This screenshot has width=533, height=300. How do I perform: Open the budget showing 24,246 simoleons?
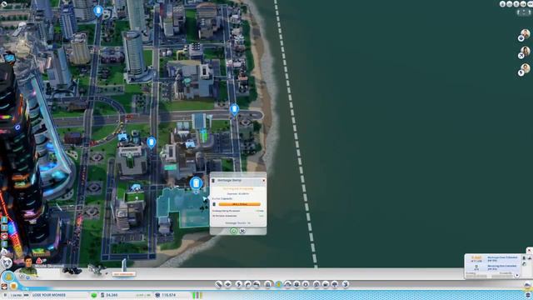pyautogui.click(x=109, y=295)
